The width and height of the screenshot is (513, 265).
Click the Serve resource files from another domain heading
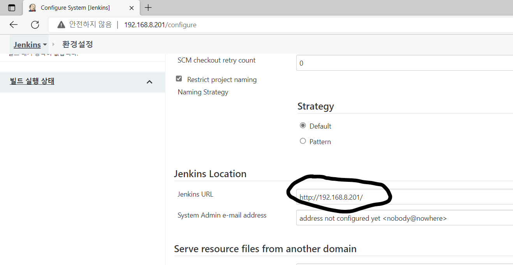click(265, 249)
